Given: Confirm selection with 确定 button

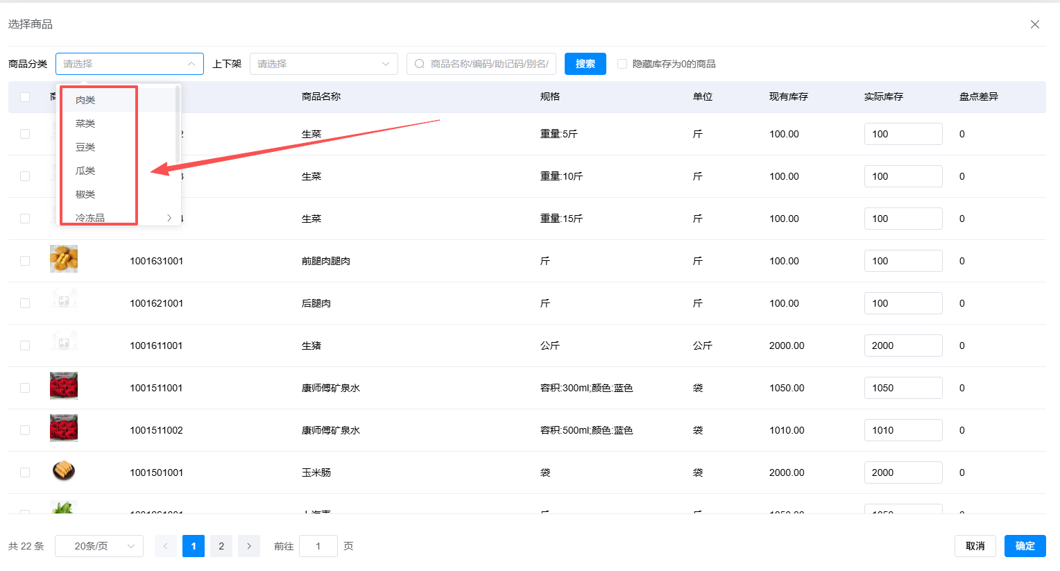Looking at the screenshot, I should 1025,546.
